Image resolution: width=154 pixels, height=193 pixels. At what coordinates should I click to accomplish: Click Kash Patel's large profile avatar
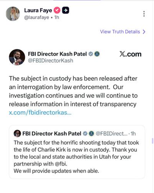click(17, 57)
